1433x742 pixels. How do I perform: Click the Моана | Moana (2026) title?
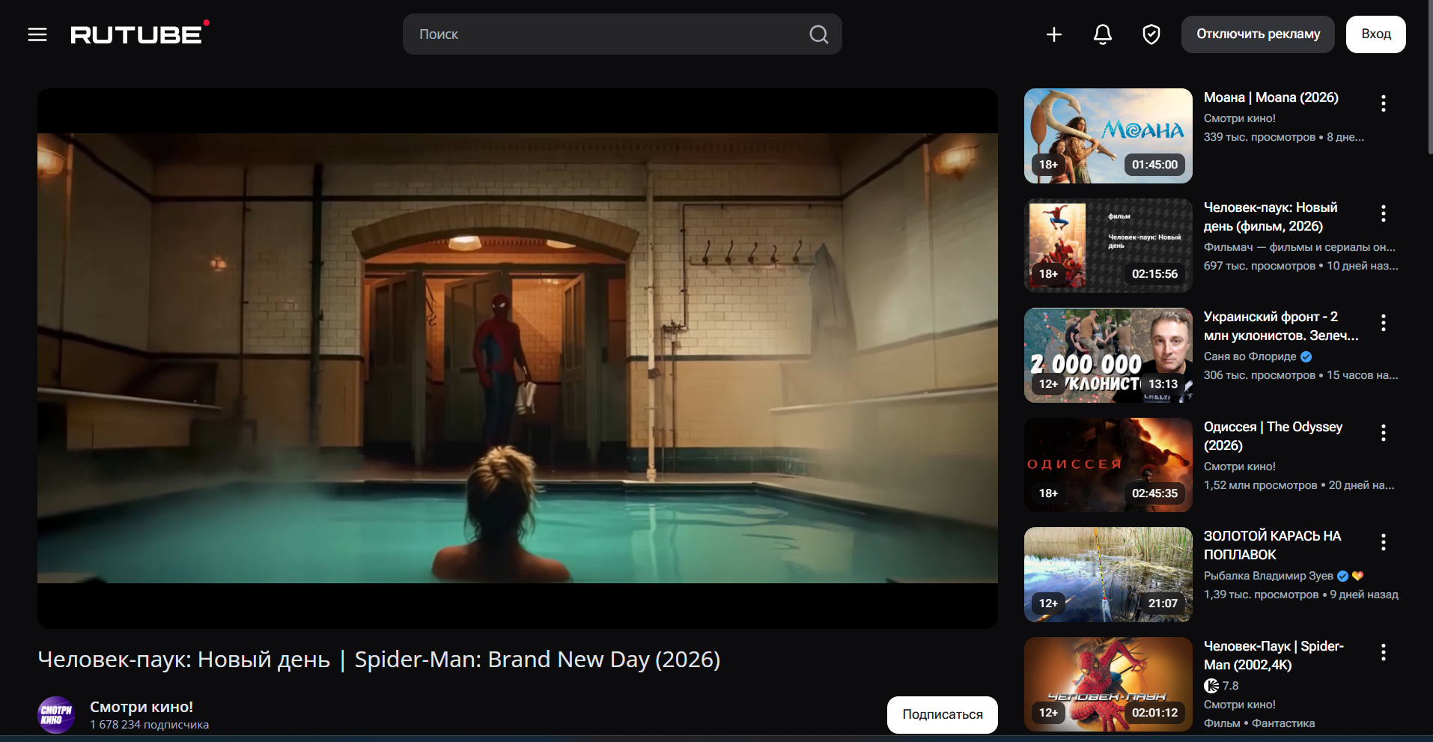[x=1271, y=97]
